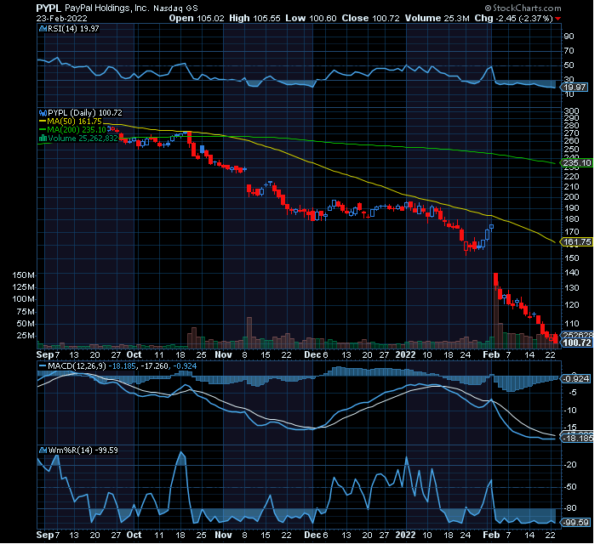606x544 pixels.
Task: Click the 25M volume scale label
Action: tap(26, 335)
